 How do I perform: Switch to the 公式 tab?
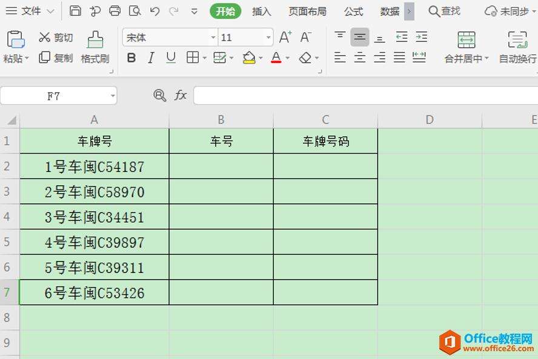point(353,12)
